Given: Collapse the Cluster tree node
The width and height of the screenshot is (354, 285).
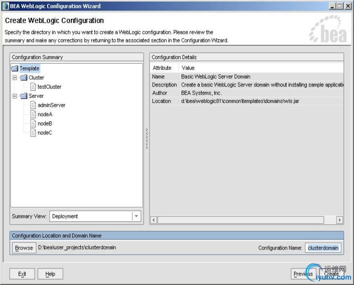Looking at the screenshot, I should pyautogui.click(x=15, y=78).
